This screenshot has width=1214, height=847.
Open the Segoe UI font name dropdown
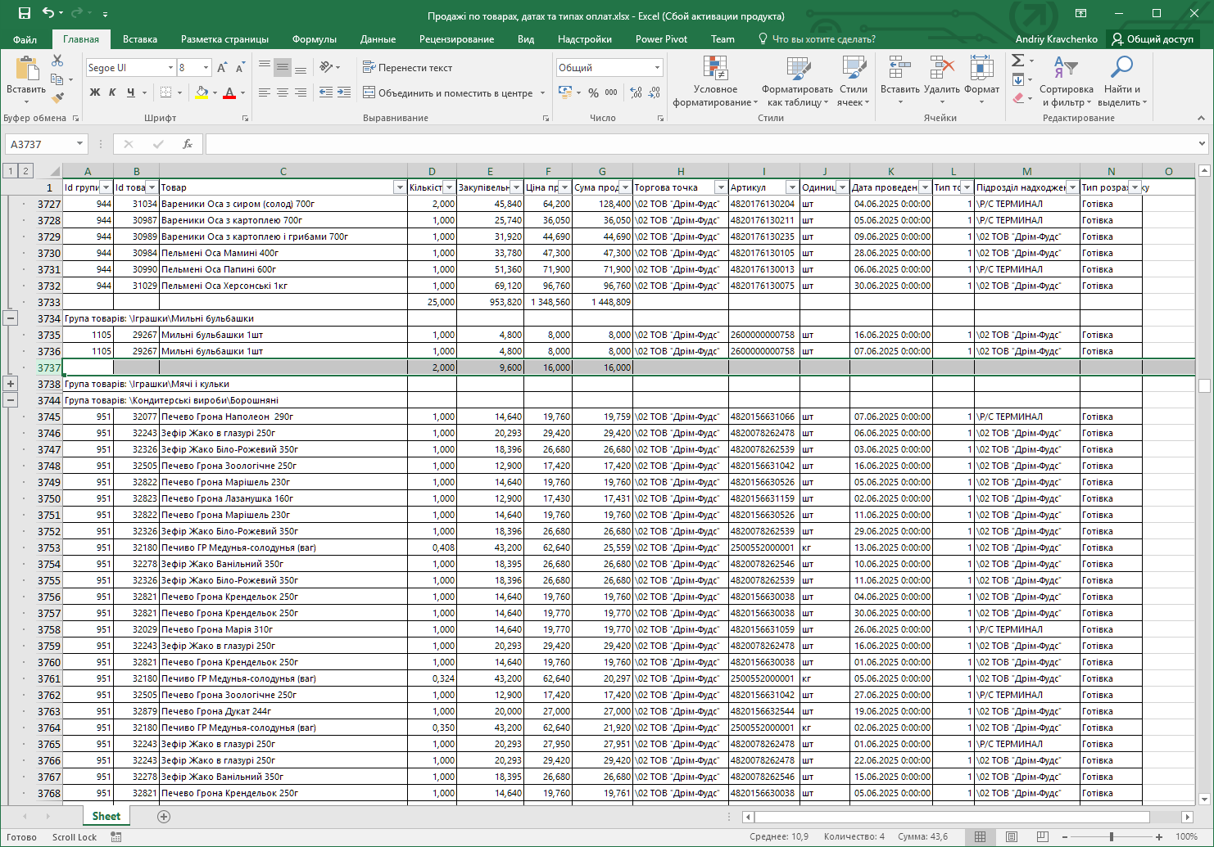pos(170,68)
